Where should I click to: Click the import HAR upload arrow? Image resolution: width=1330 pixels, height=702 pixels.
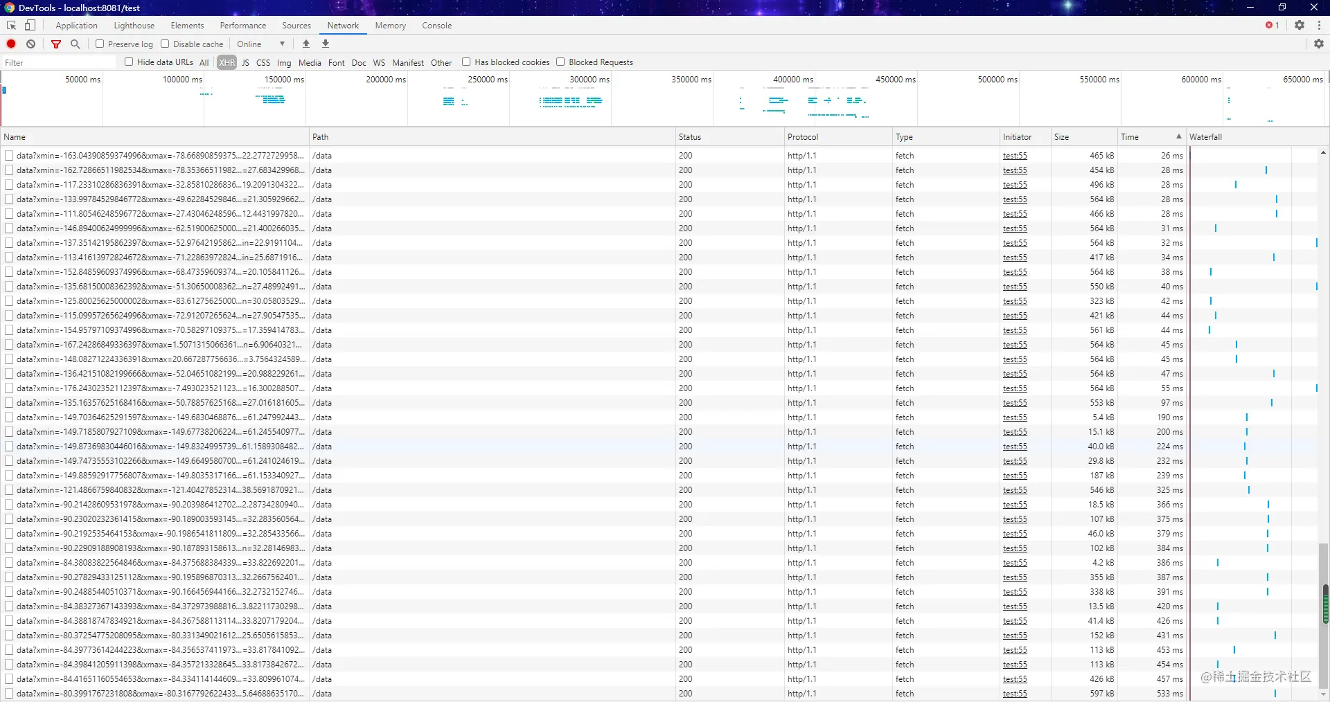pos(306,44)
